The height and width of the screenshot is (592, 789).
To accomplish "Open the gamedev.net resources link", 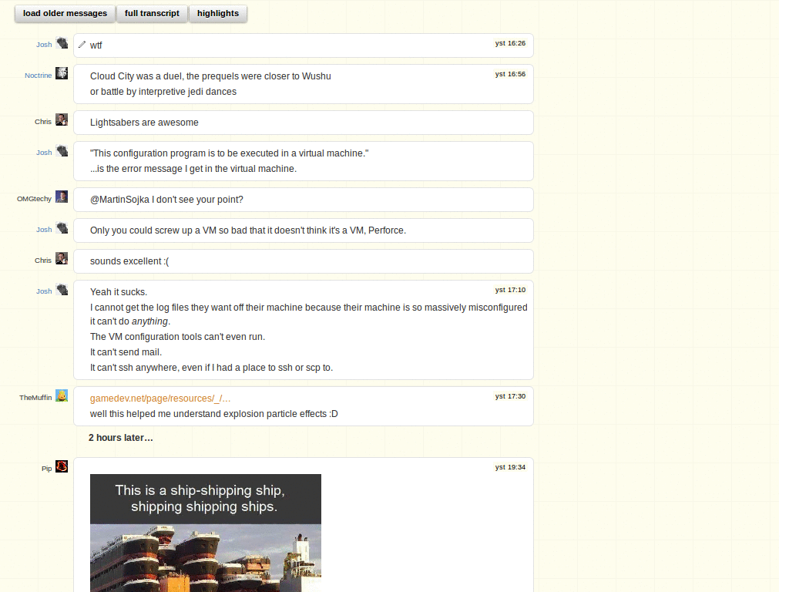I will tap(160, 399).
